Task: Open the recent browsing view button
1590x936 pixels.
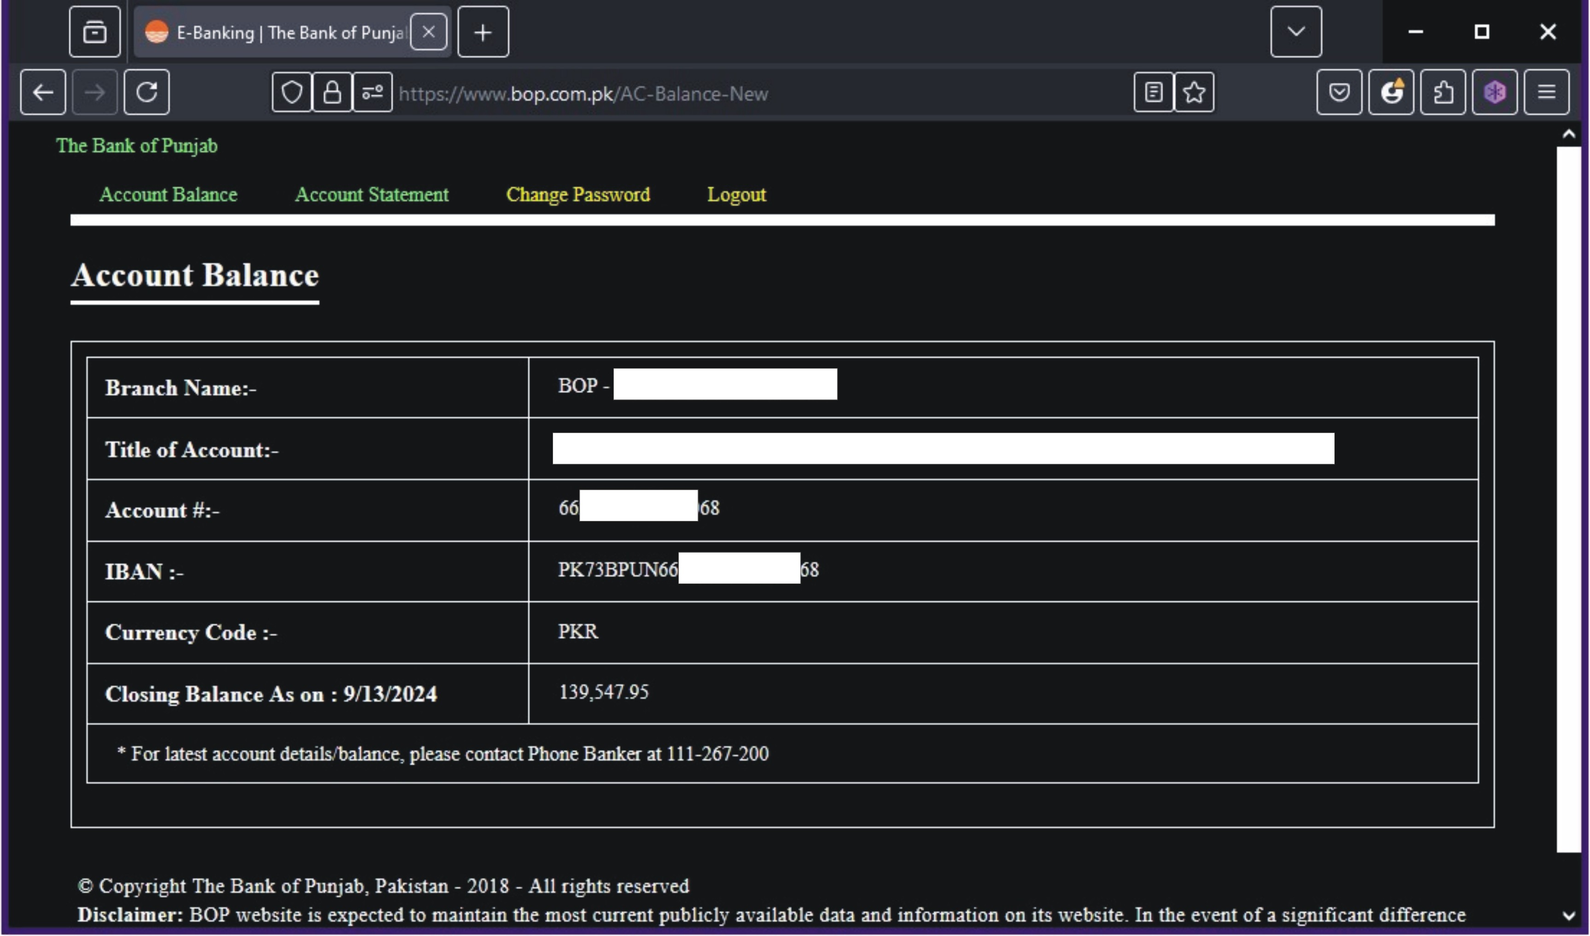Action: [x=95, y=32]
